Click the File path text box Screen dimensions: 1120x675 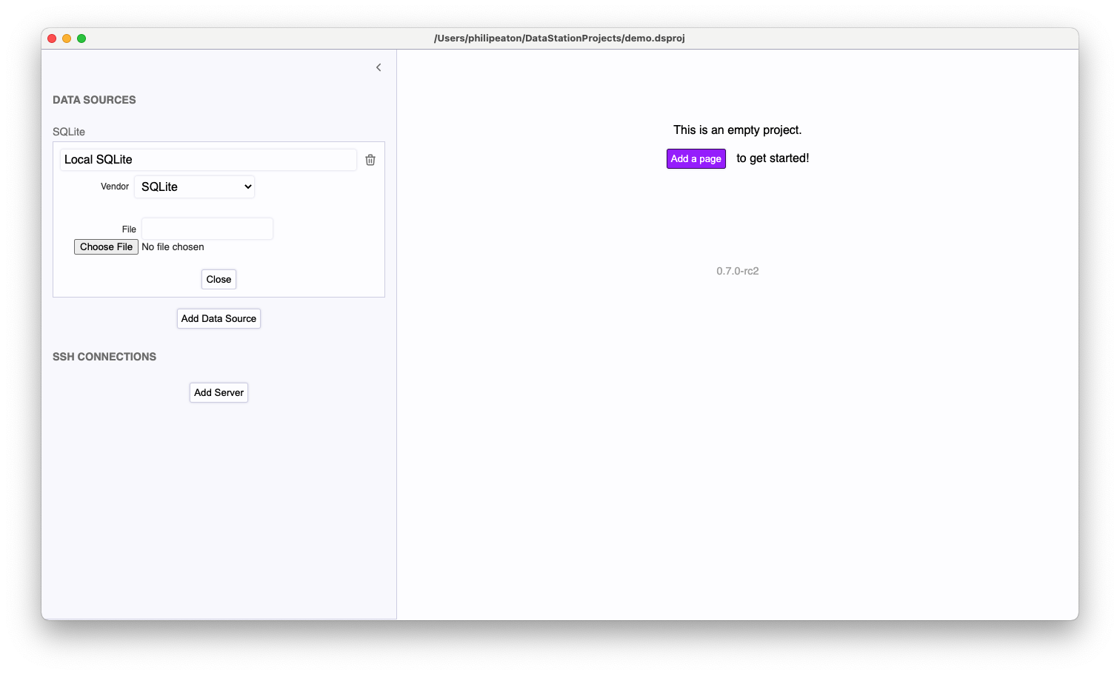207,229
